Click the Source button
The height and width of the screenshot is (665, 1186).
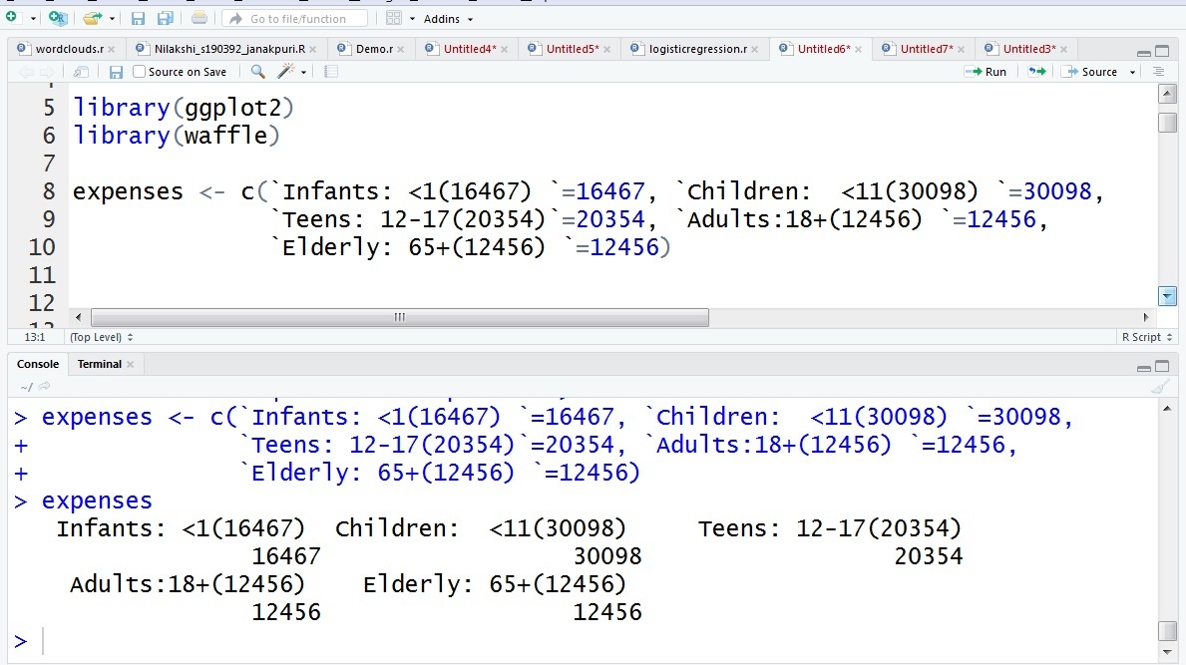[x=1091, y=72]
